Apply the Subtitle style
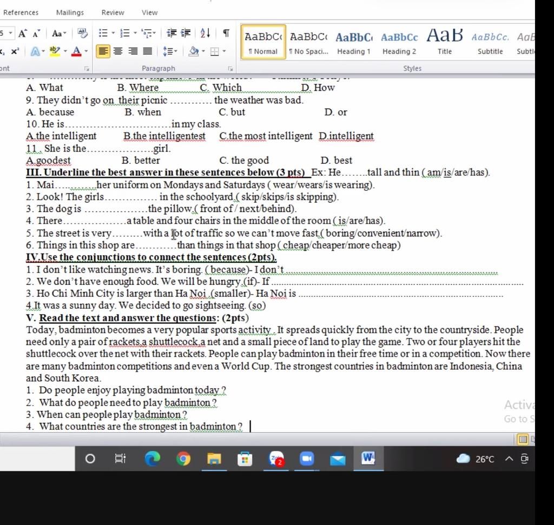The height and width of the screenshot is (525, 554). point(490,42)
